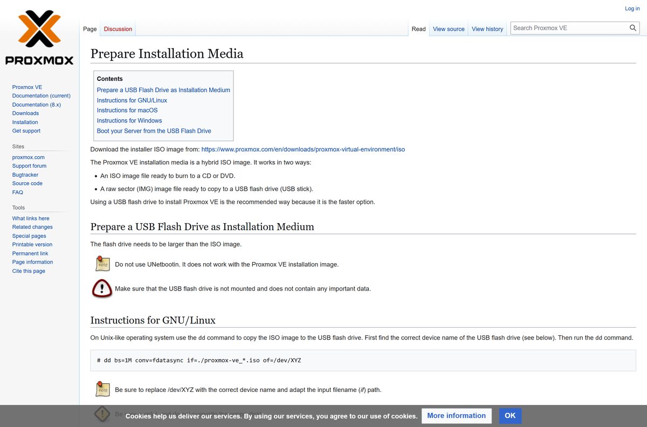Click the search magnifier icon
647x427 pixels.
[x=633, y=28]
